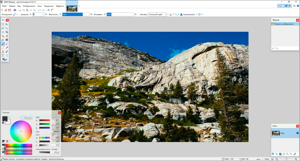Toggle the Layers window button

pos(286,6)
